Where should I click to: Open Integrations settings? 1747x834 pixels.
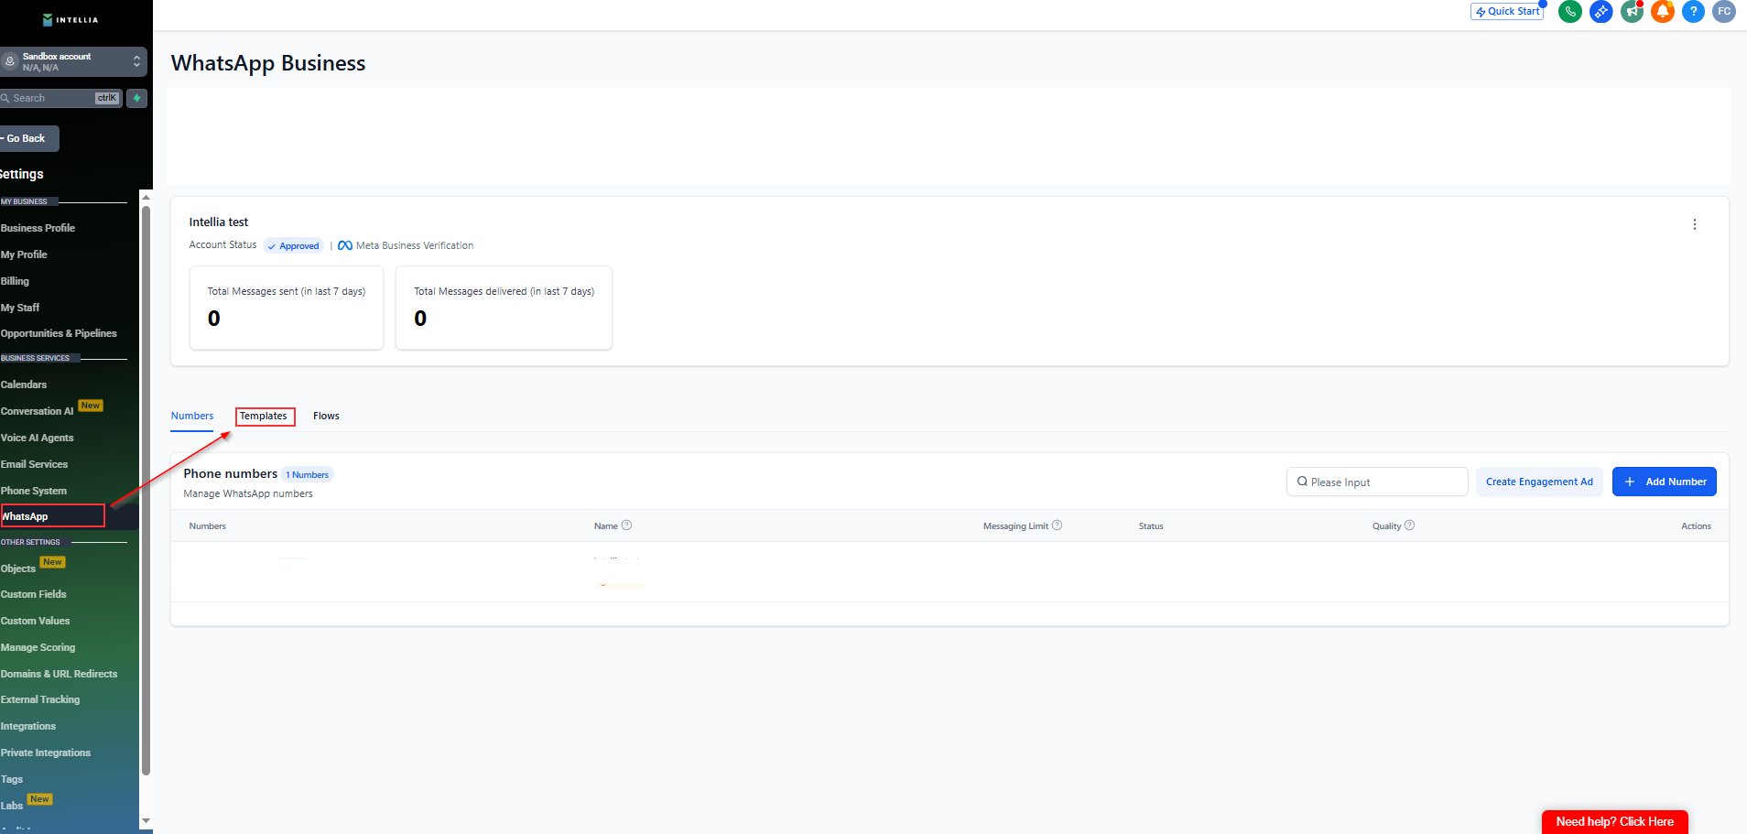point(28,726)
